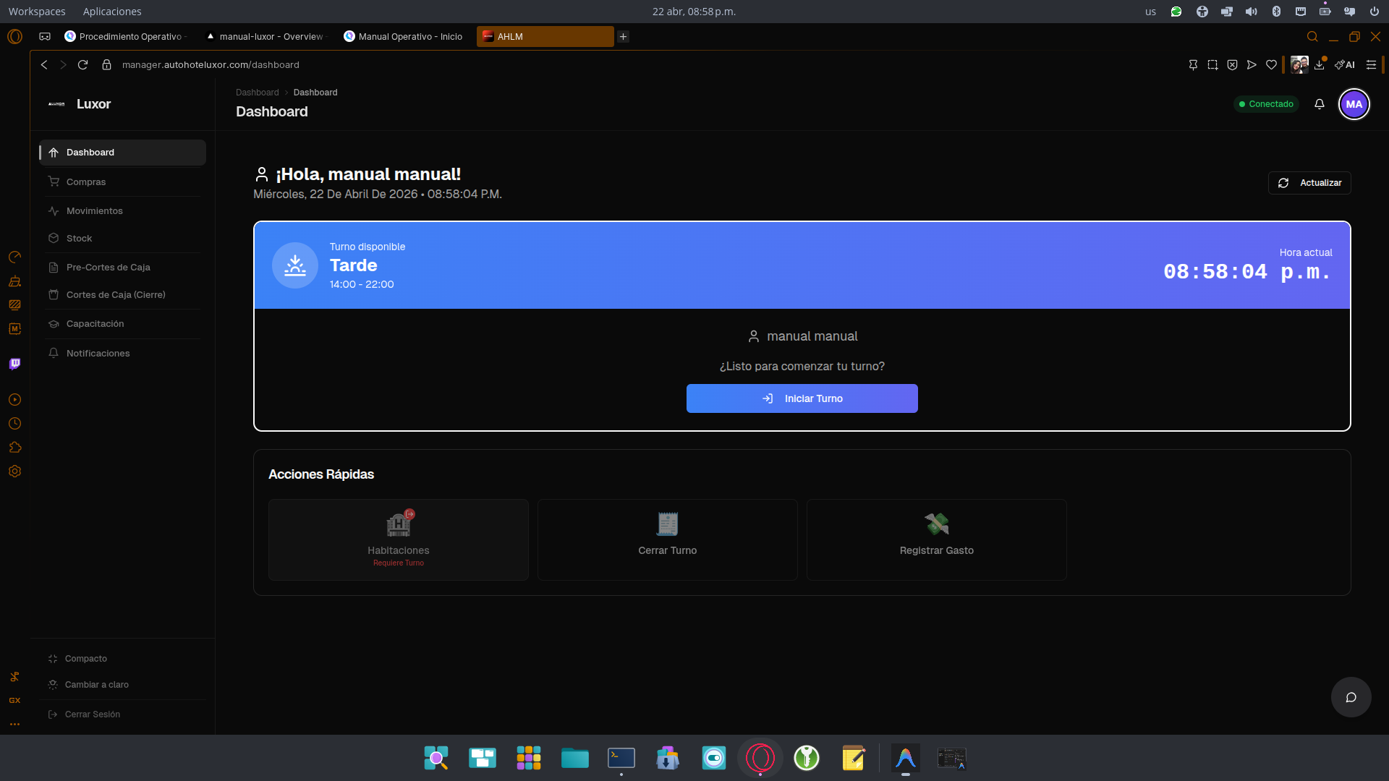Open a new browser tab
Screen dimensions: 1389x781
pos(624,36)
